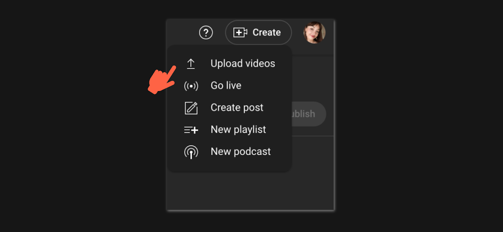This screenshot has width=503, height=232.
Task: Click the pencil edit post icon
Action: pos(191,108)
